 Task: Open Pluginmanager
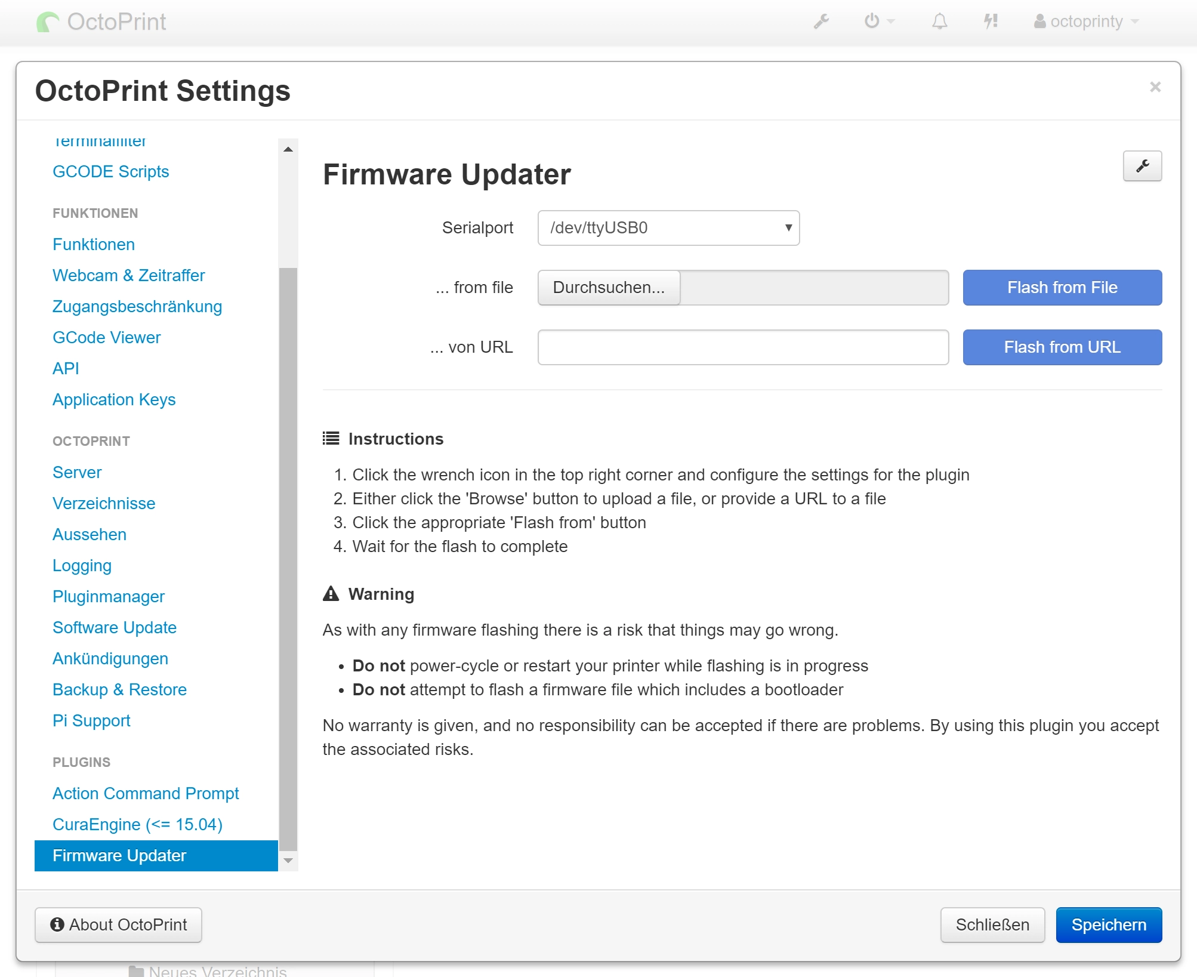(x=109, y=597)
